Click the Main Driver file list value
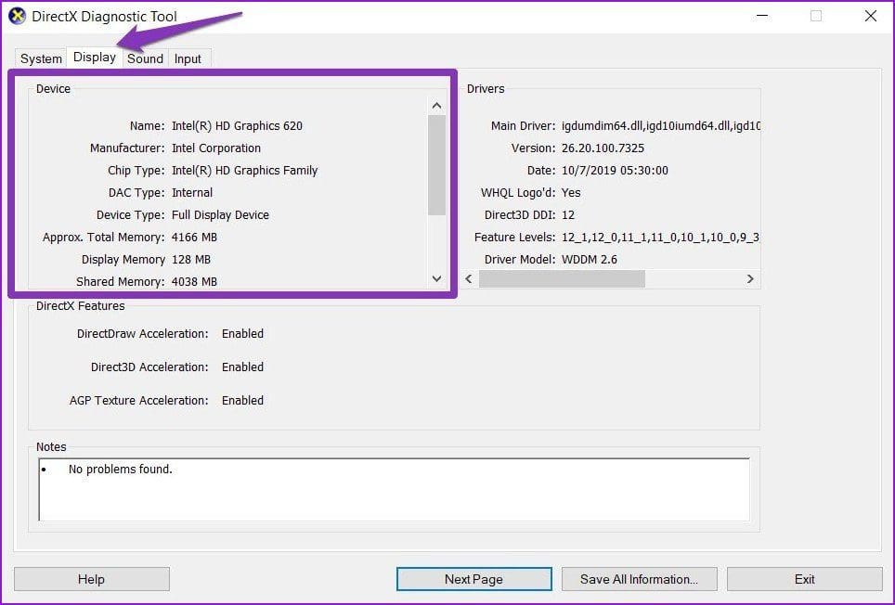The height and width of the screenshot is (605, 895). [661, 126]
